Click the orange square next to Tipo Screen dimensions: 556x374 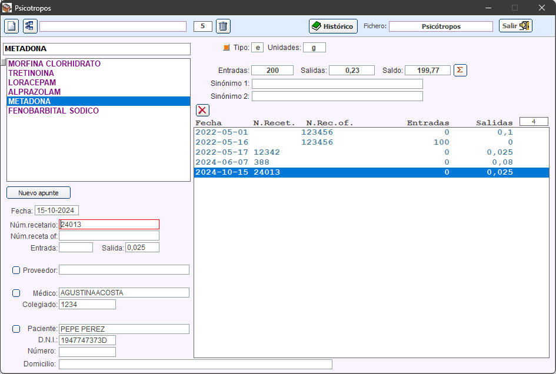point(227,48)
